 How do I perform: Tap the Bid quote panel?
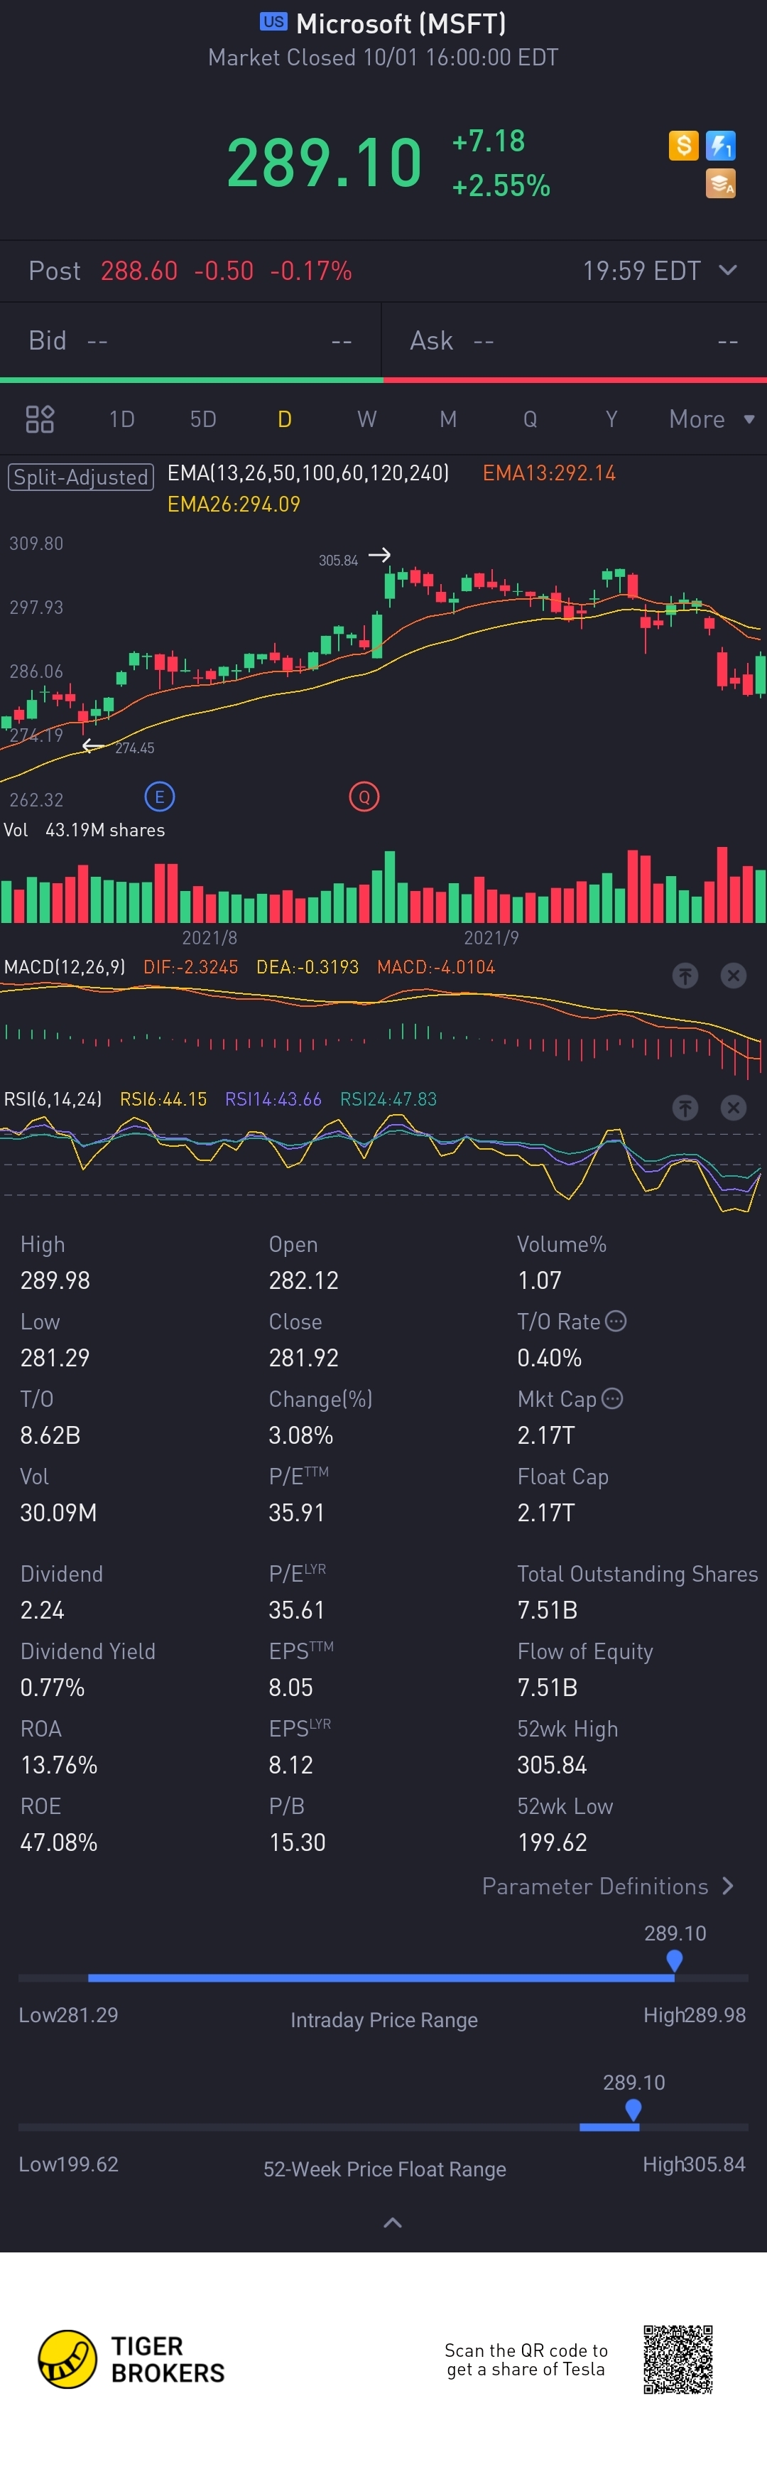pos(190,340)
